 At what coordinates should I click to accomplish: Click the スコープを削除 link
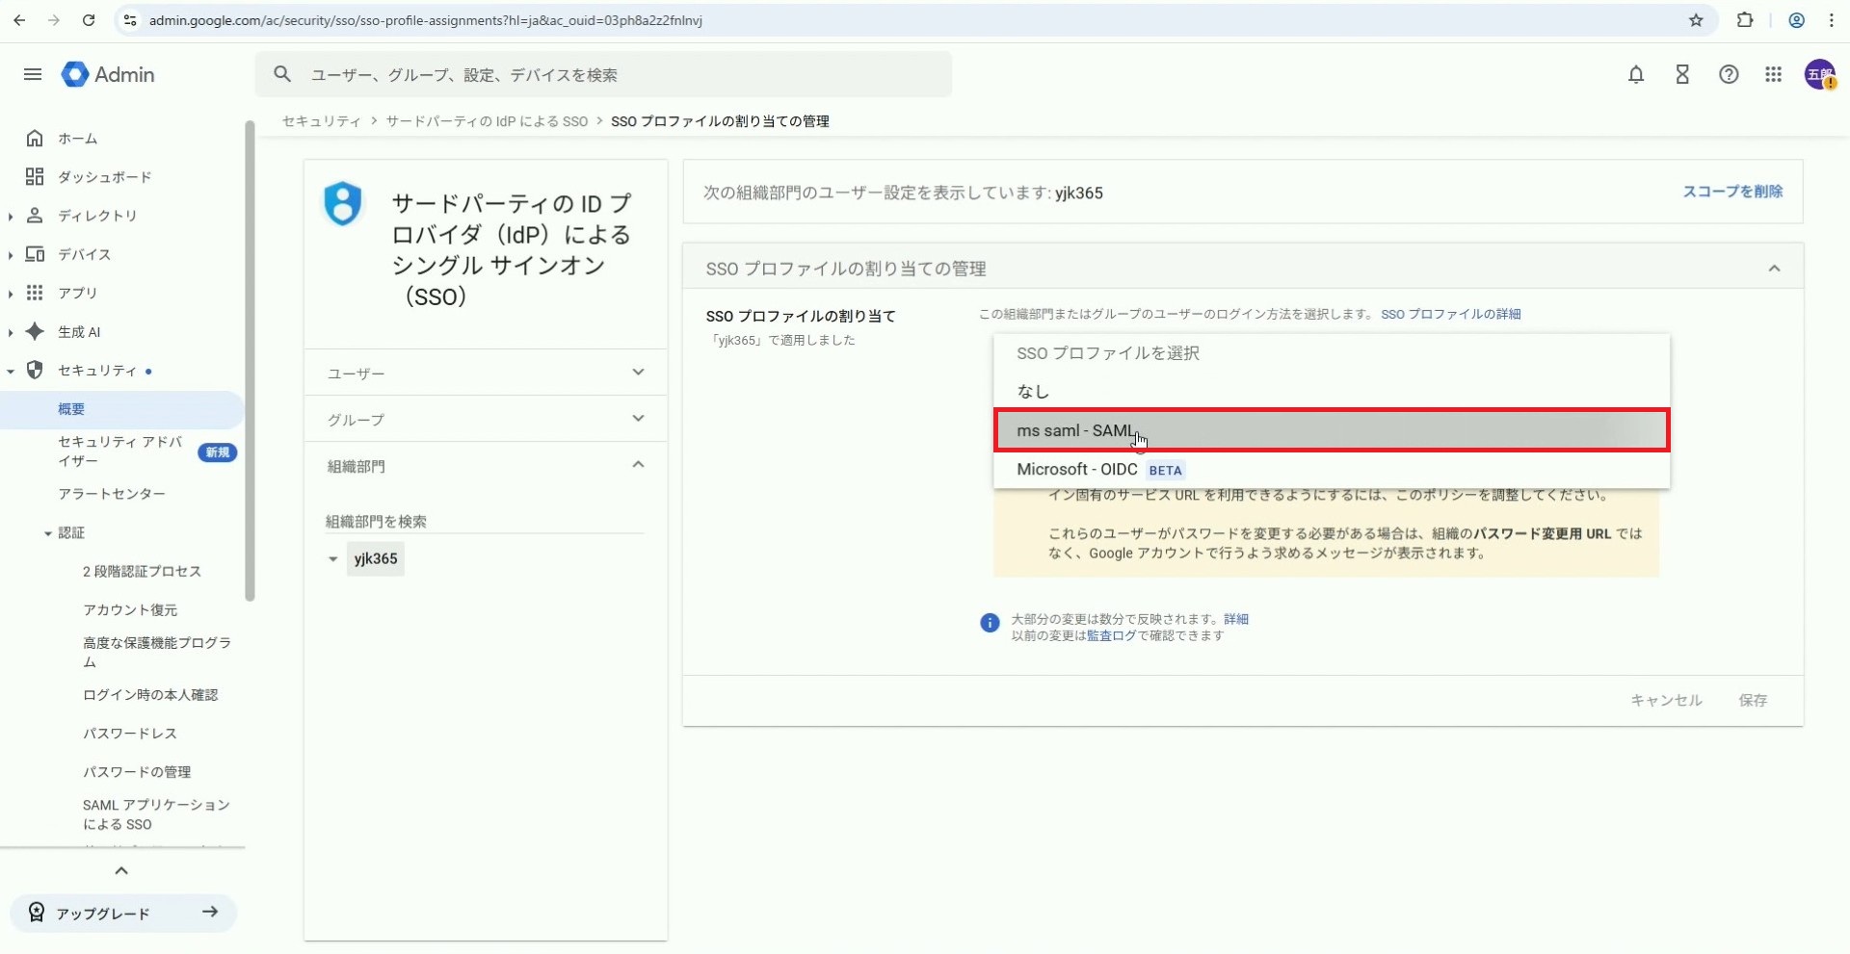coord(1731,192)
